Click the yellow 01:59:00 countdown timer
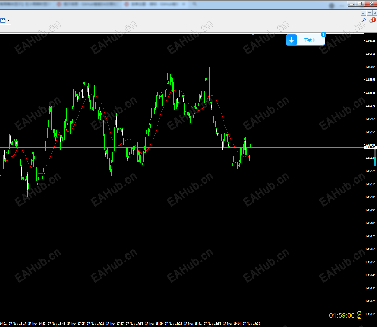 click(x=342, y=315)
